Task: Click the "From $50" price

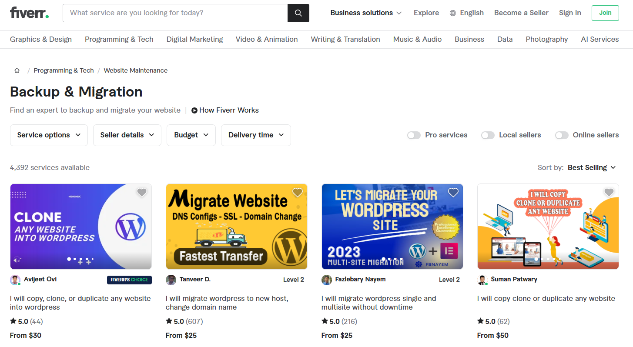Action: click(493, 336)
